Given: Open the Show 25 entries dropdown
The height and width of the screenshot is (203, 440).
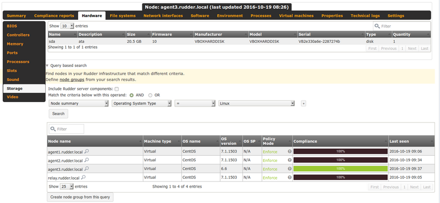Looking at the screenshot, I should point(67,187).
